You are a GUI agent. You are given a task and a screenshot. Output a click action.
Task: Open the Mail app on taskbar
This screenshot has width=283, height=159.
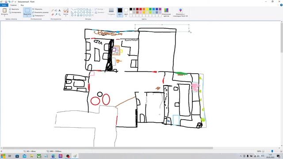24,156
